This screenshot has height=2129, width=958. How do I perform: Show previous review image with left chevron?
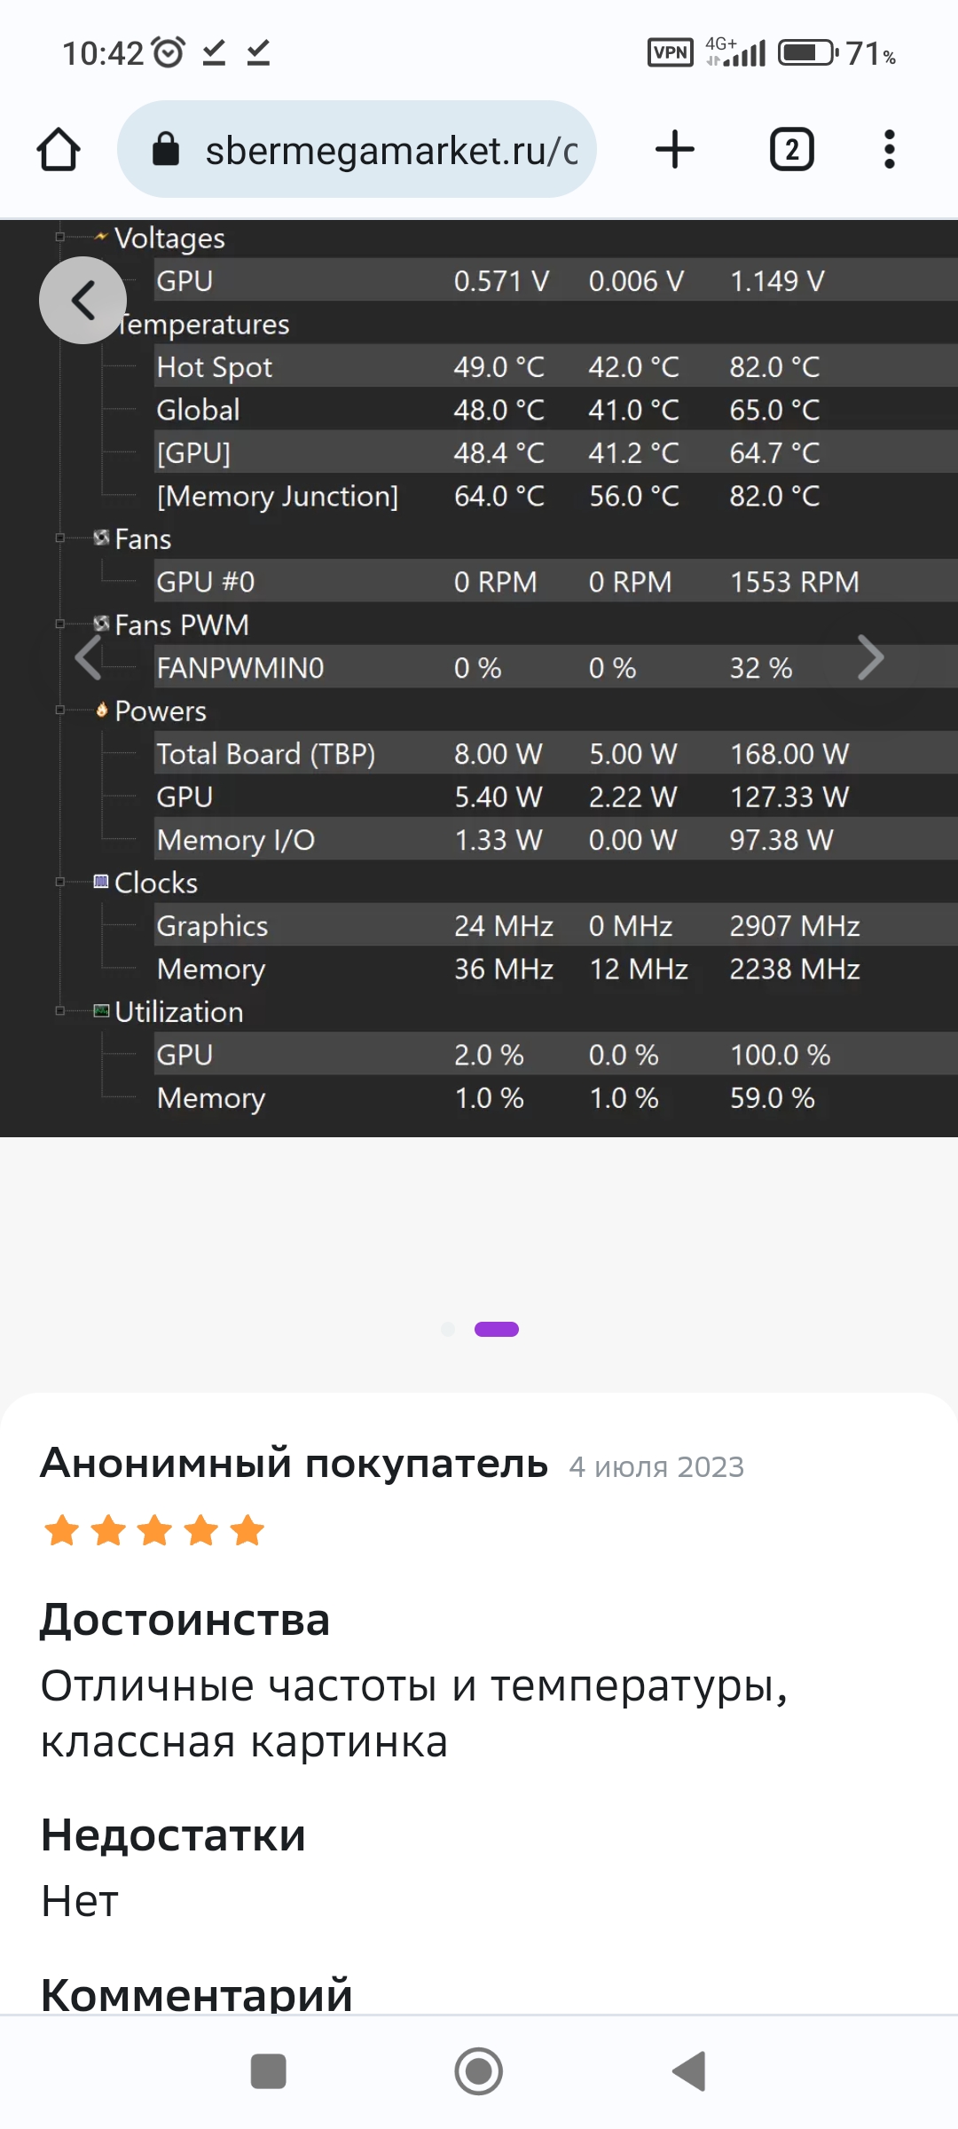[x=89, y=658]
